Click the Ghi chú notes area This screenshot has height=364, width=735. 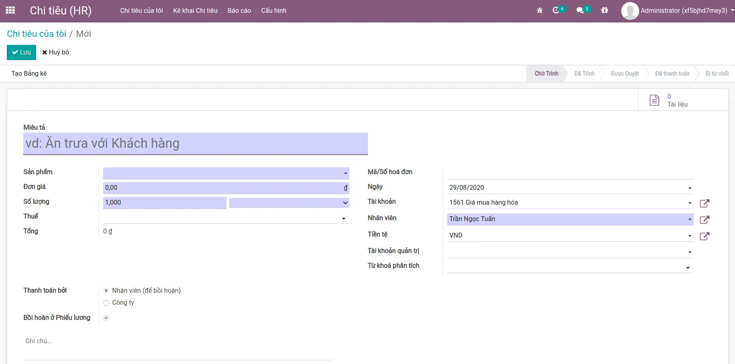pos(178,348)
